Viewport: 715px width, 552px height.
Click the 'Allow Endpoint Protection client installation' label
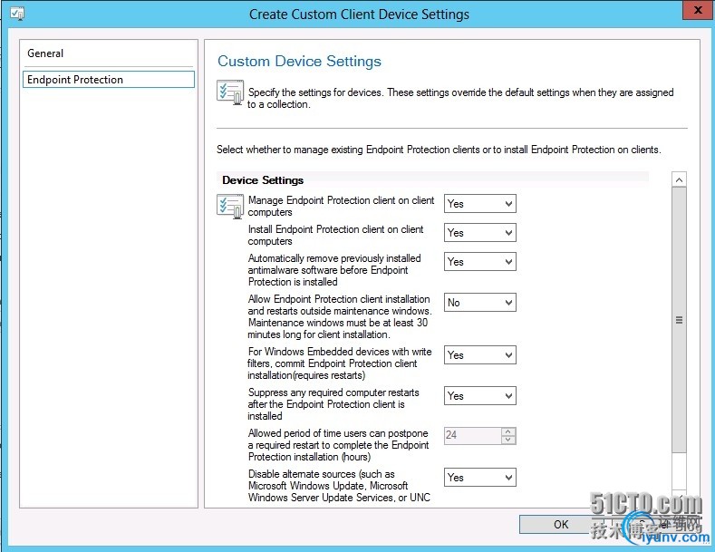340,316
